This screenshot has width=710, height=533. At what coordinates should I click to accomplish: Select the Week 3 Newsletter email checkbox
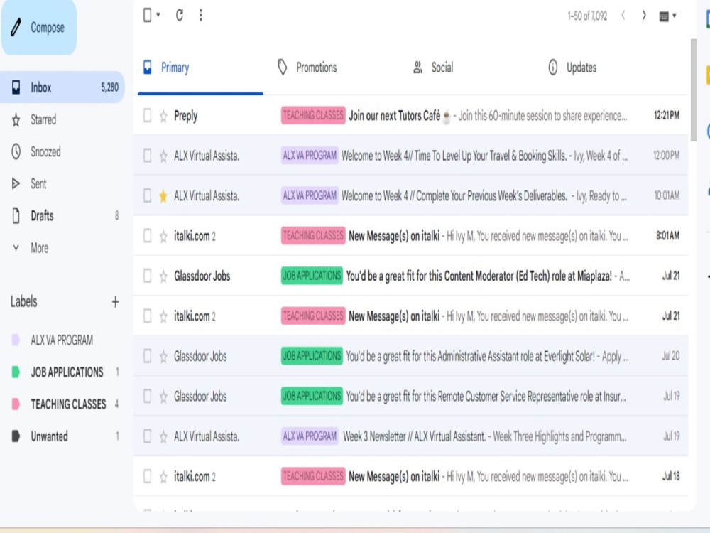[148, 436]
